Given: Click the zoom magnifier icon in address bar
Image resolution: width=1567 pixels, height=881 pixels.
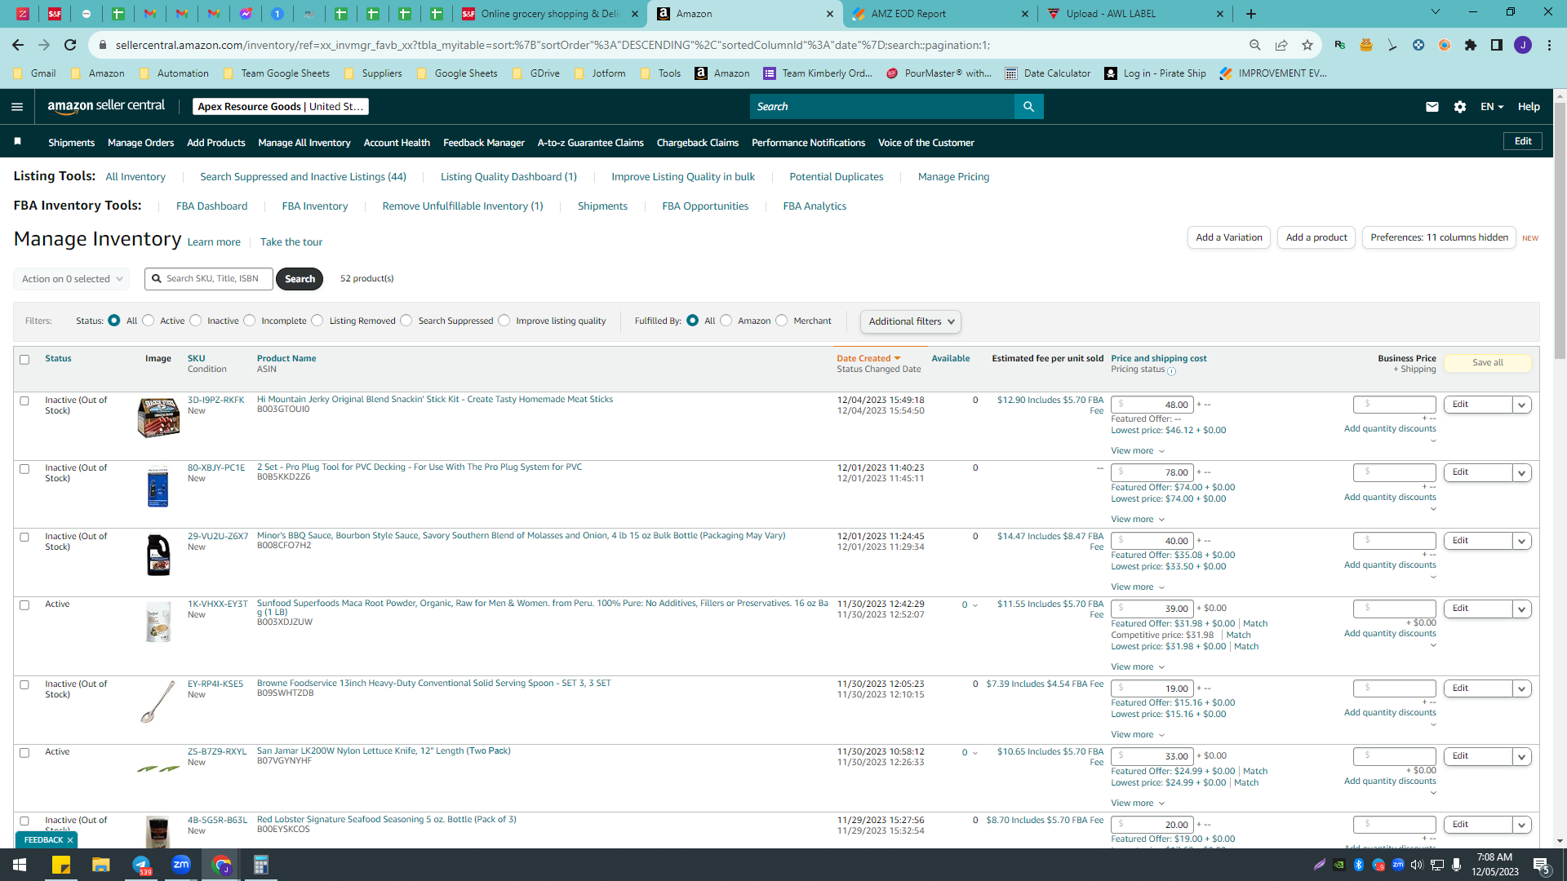Looking at the screenshot, I should pyautogui.click(x=1255, y=45).
